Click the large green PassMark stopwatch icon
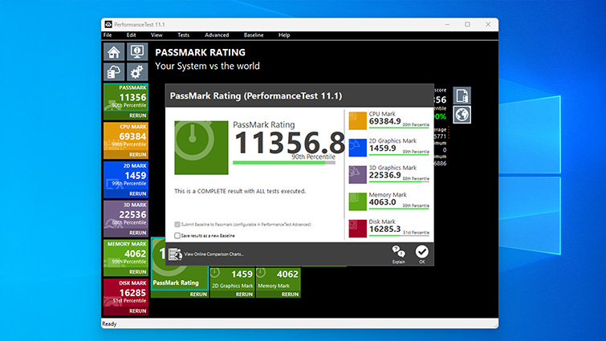606x341 pixels. tap(201, 148)
